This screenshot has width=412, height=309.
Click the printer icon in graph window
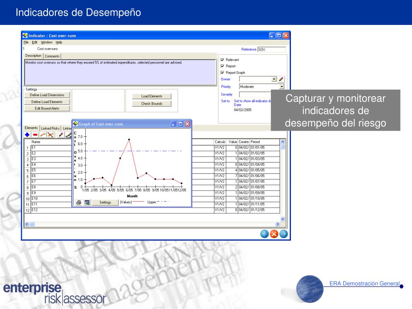(78, 202)
